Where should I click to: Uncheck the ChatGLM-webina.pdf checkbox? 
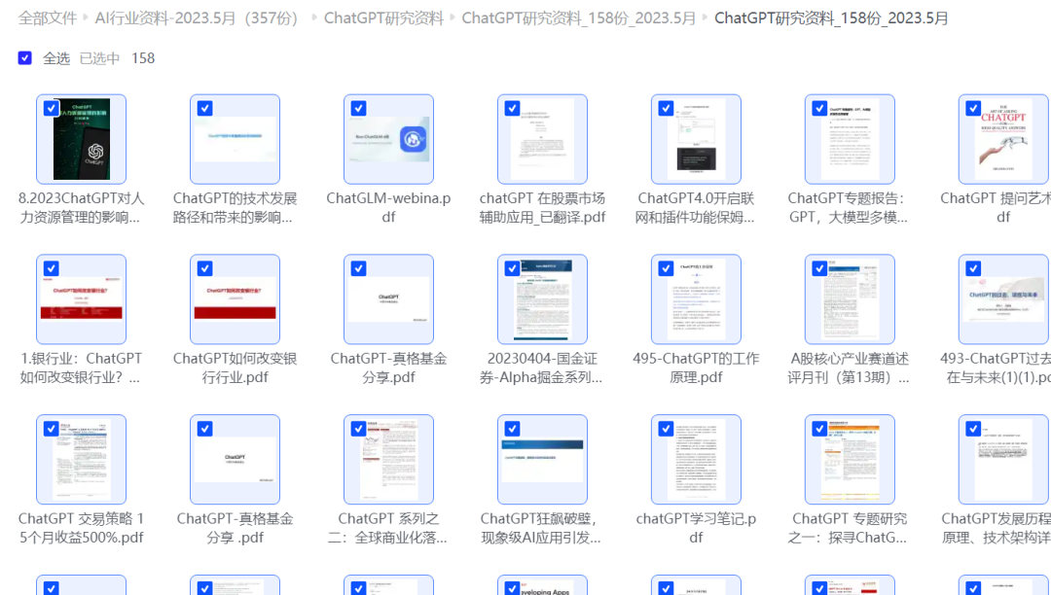click(x=358, y=109)
